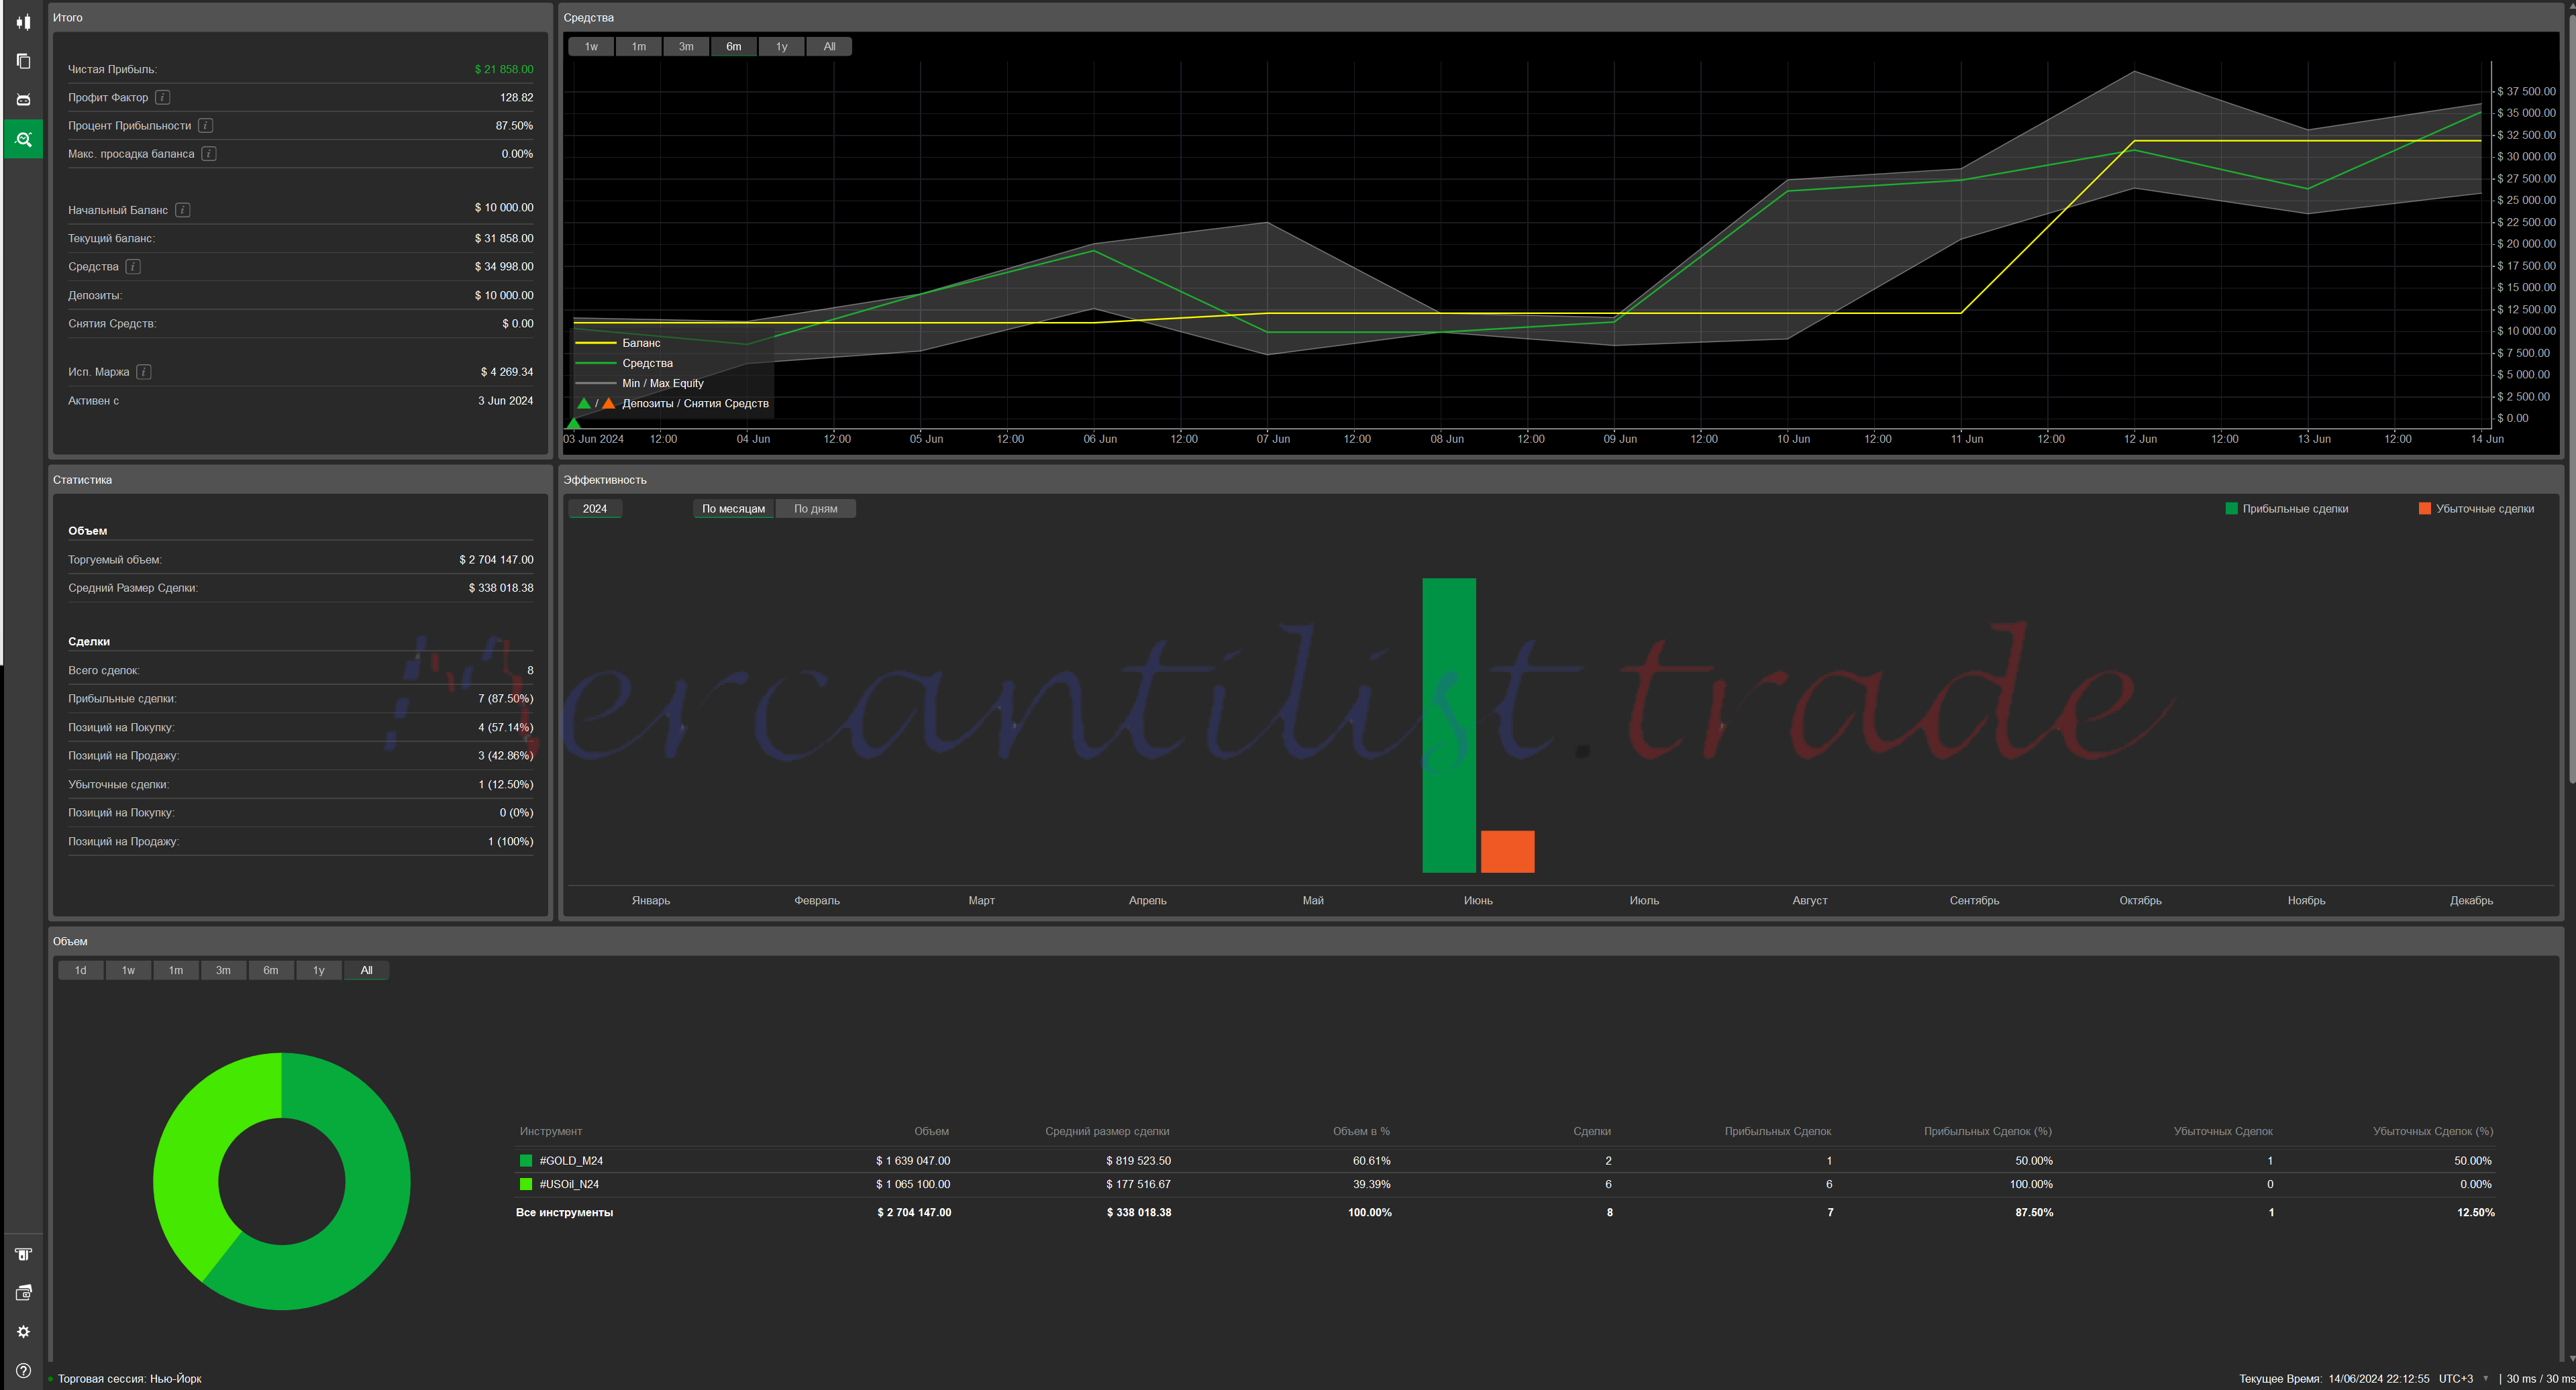Open the candlestick trade section in sidebar
This screenshot has width=2576, height=1390.
pyautogui.click(x=23, y=22)
